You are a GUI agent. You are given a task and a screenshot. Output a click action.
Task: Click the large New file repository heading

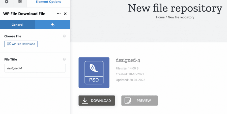[x=175, y=8]
